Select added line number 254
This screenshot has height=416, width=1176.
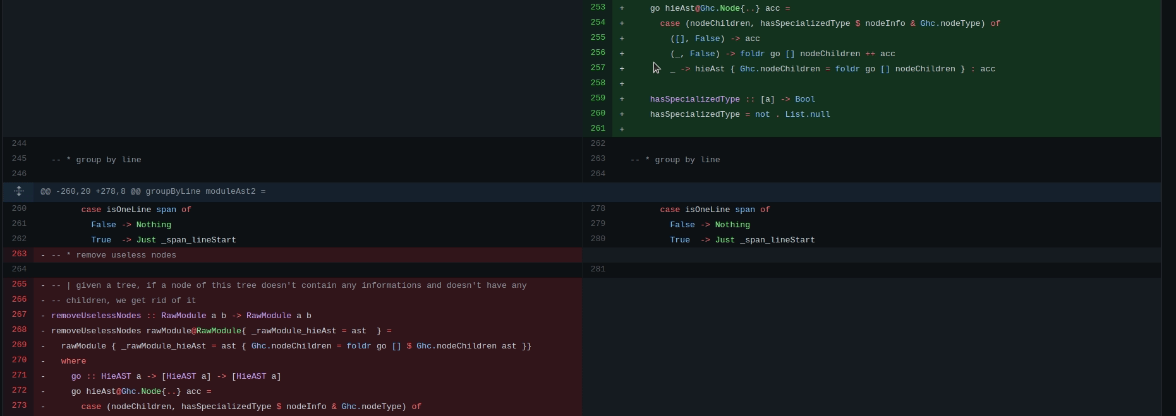(x=597, y=23)
